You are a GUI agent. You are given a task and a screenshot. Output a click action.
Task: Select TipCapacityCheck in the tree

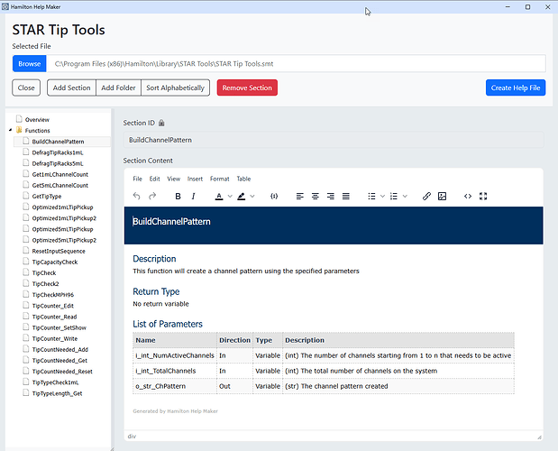[55, 262]
